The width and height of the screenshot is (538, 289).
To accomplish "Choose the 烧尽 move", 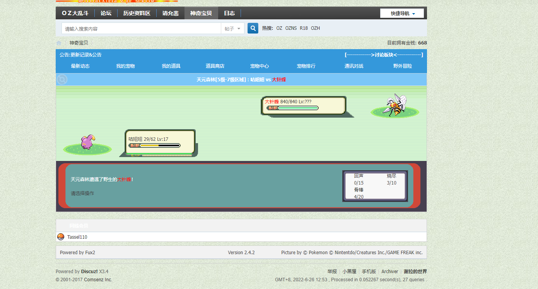I will (391, 176).
